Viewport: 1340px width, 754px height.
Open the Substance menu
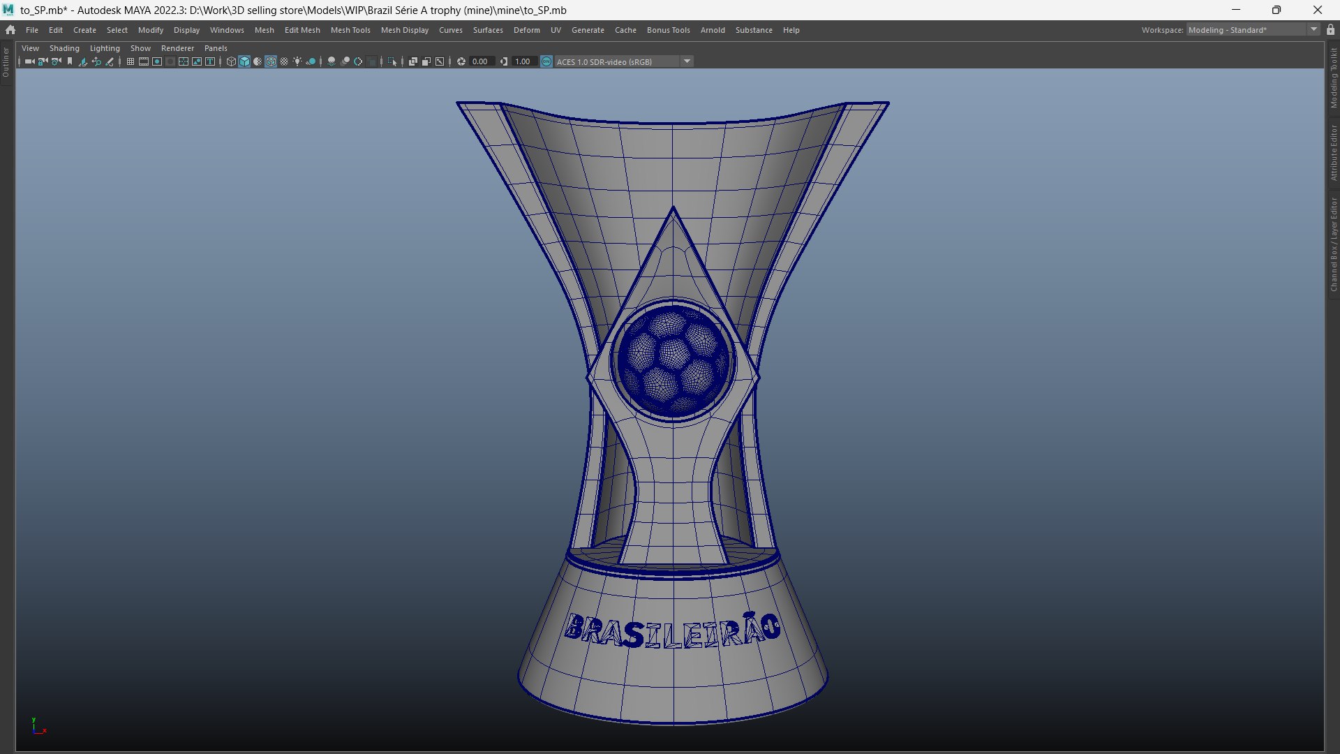[754, 30]
